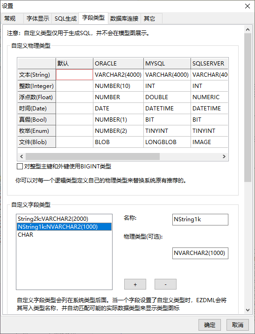The width and height of the screenshot is (255, 334).
Task: Enable BIGINT for integer primary and foreign keys
Action: click(x=20, y=167)
